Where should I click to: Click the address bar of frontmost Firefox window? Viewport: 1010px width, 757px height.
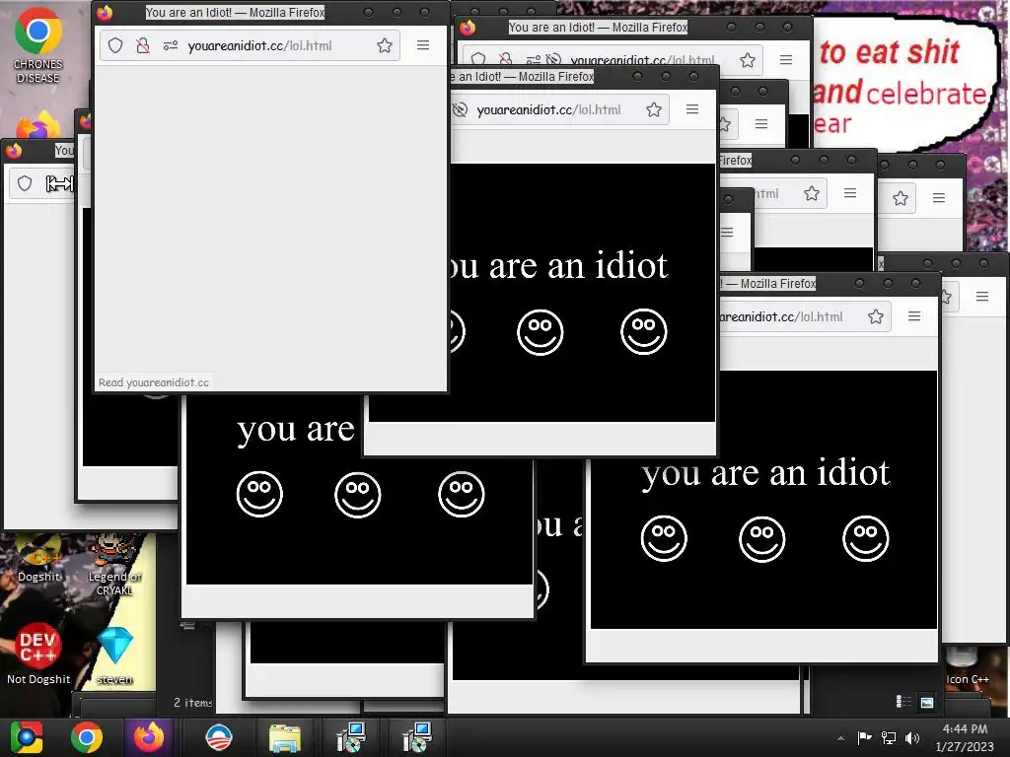(250, 45)
